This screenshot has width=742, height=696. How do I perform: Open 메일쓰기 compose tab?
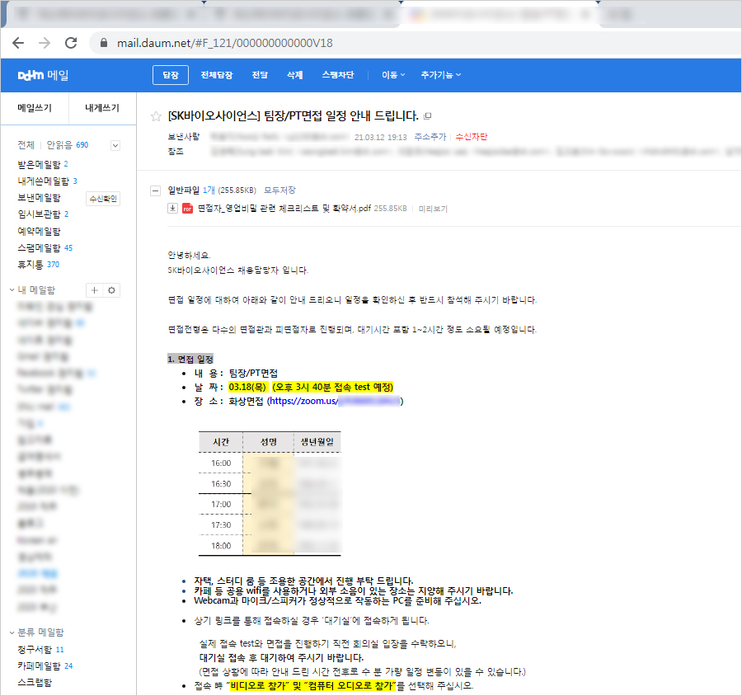click(35, 108)
